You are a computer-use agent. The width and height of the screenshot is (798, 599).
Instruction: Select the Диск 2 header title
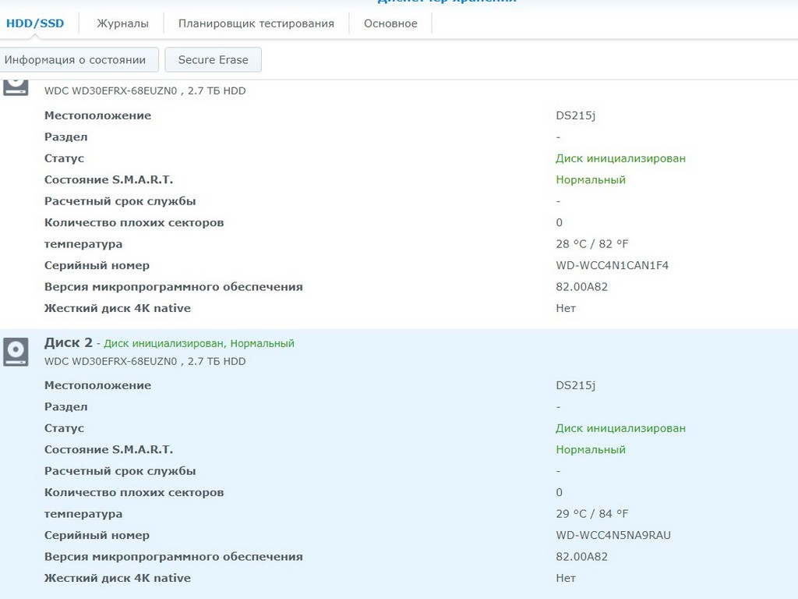click(x=69, y=342)
